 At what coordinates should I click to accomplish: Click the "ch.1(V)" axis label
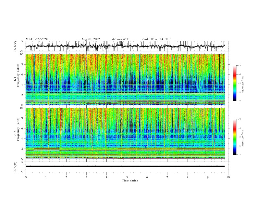[x=16, y=46]
